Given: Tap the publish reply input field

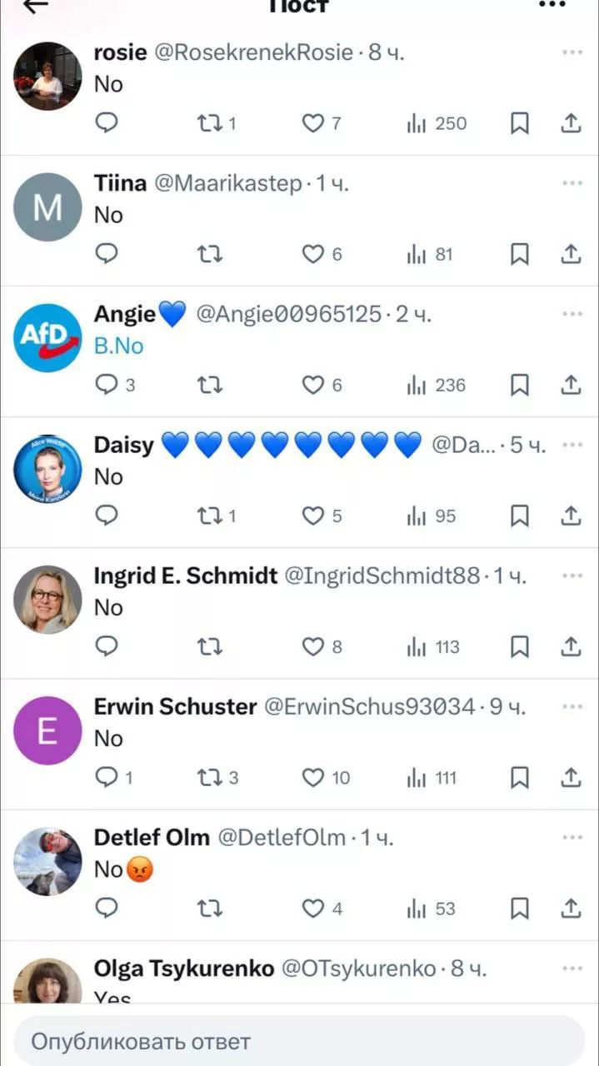Looking at the screenshot, I should (299, 1040).
